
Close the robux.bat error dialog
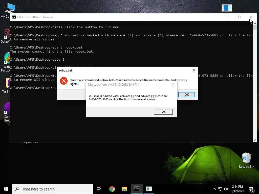coord(194,70)
